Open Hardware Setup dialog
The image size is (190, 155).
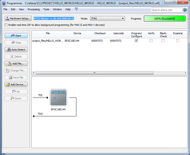pos(18,18)
